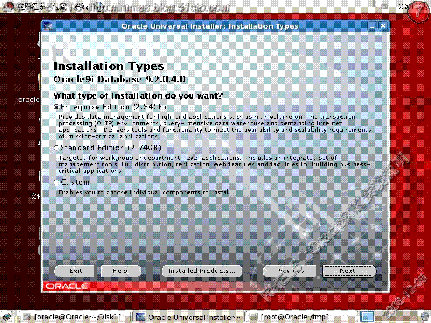This screenshot has height=323, width=431.
Task: Proceed with Next button
Action: click(x=349, y=271)
